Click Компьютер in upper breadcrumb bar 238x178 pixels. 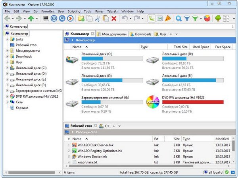[x=85, y=40]
